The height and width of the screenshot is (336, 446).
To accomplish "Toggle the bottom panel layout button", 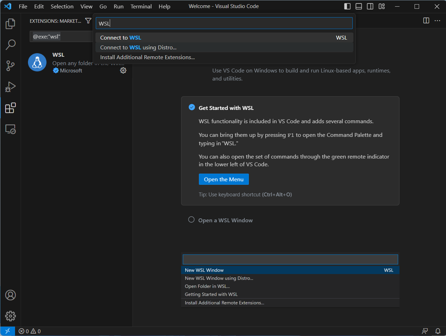I will [359, 6].
